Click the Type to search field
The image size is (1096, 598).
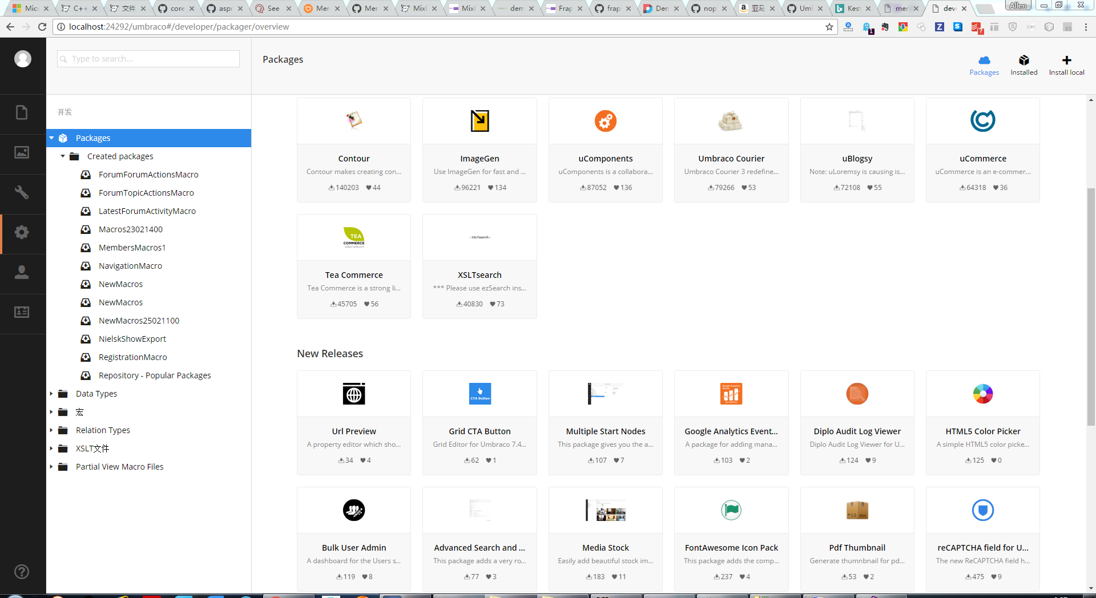(x=148, y=59)
